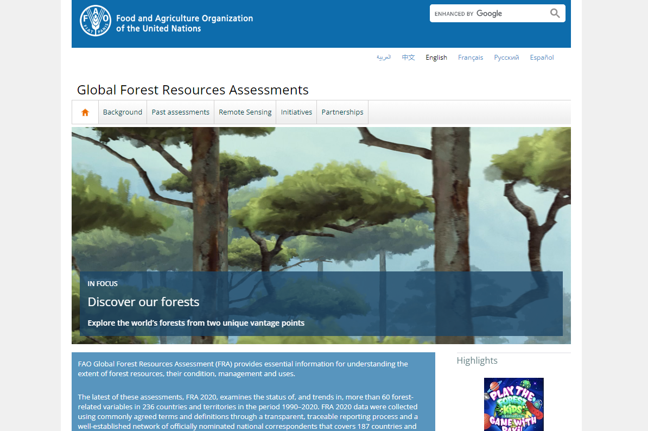
Task: Click the Forest Kids game thumbnail under Highlights
Action: 513,404
